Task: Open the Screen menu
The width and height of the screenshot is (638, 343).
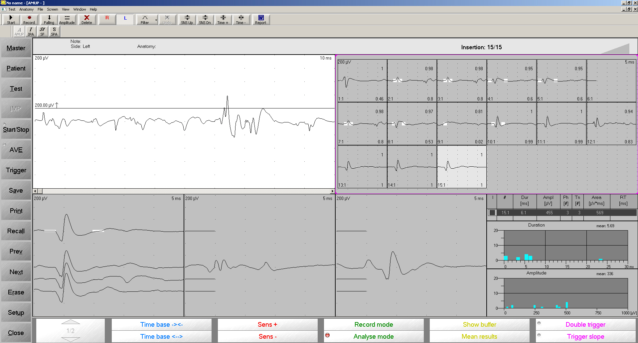Action: coord(53,9)
